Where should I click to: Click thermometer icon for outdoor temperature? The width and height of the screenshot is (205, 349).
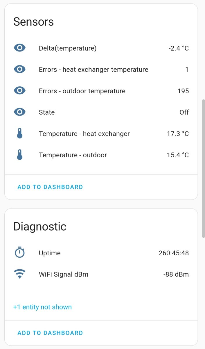click(20, 155)
